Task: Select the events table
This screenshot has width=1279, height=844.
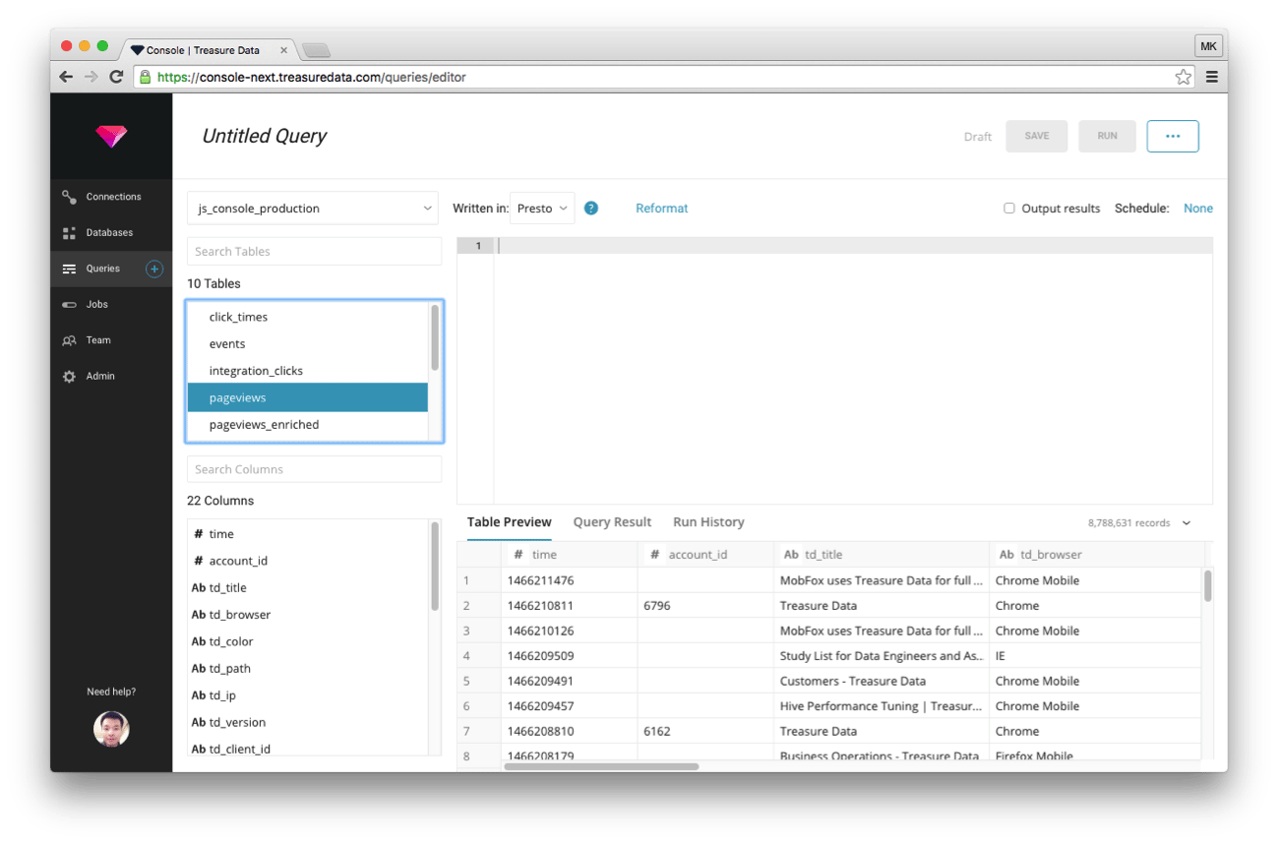Action: pyautogui.click(x=308, y=344)
